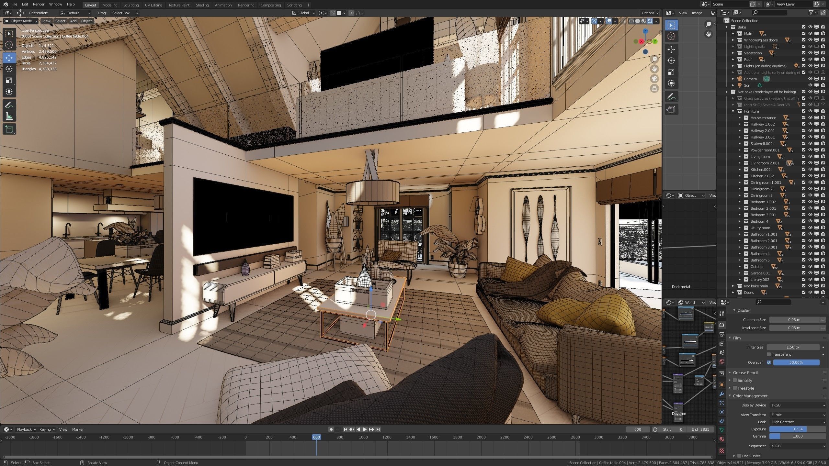Toggle the Overscan checkbox
This screenshot has width=829, height=466.
(x=769, y=362)
